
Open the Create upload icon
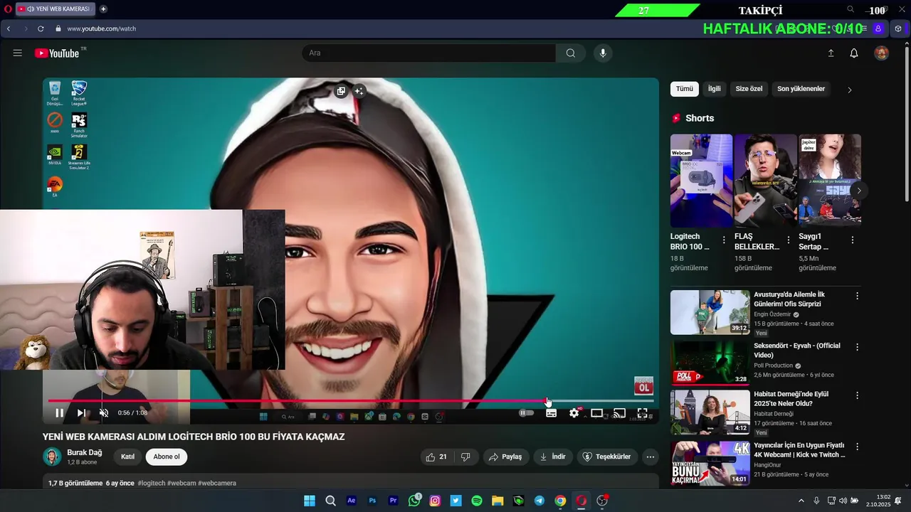(x=831, y=53)
